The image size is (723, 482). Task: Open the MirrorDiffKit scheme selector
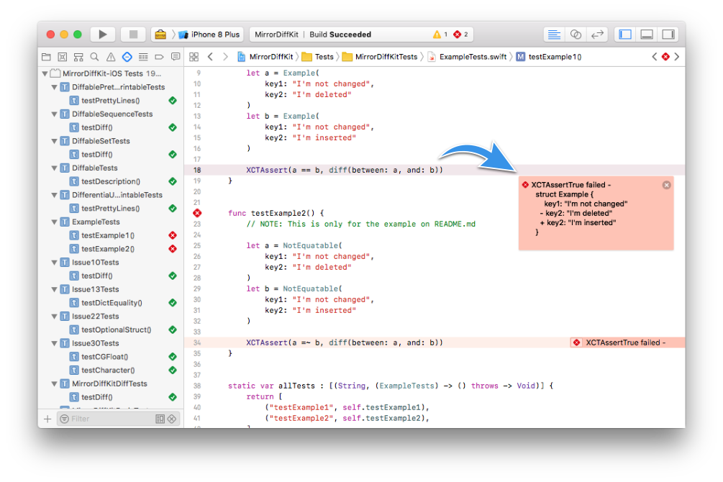(x=160, y=34)
